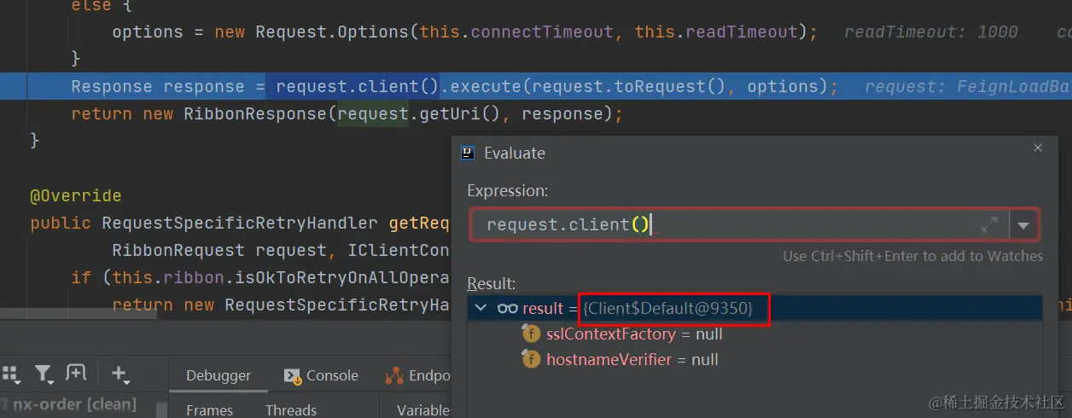
Task: Select the hostnameVerifier = null row
Action: pyautogui.click(x=754, y=360)
